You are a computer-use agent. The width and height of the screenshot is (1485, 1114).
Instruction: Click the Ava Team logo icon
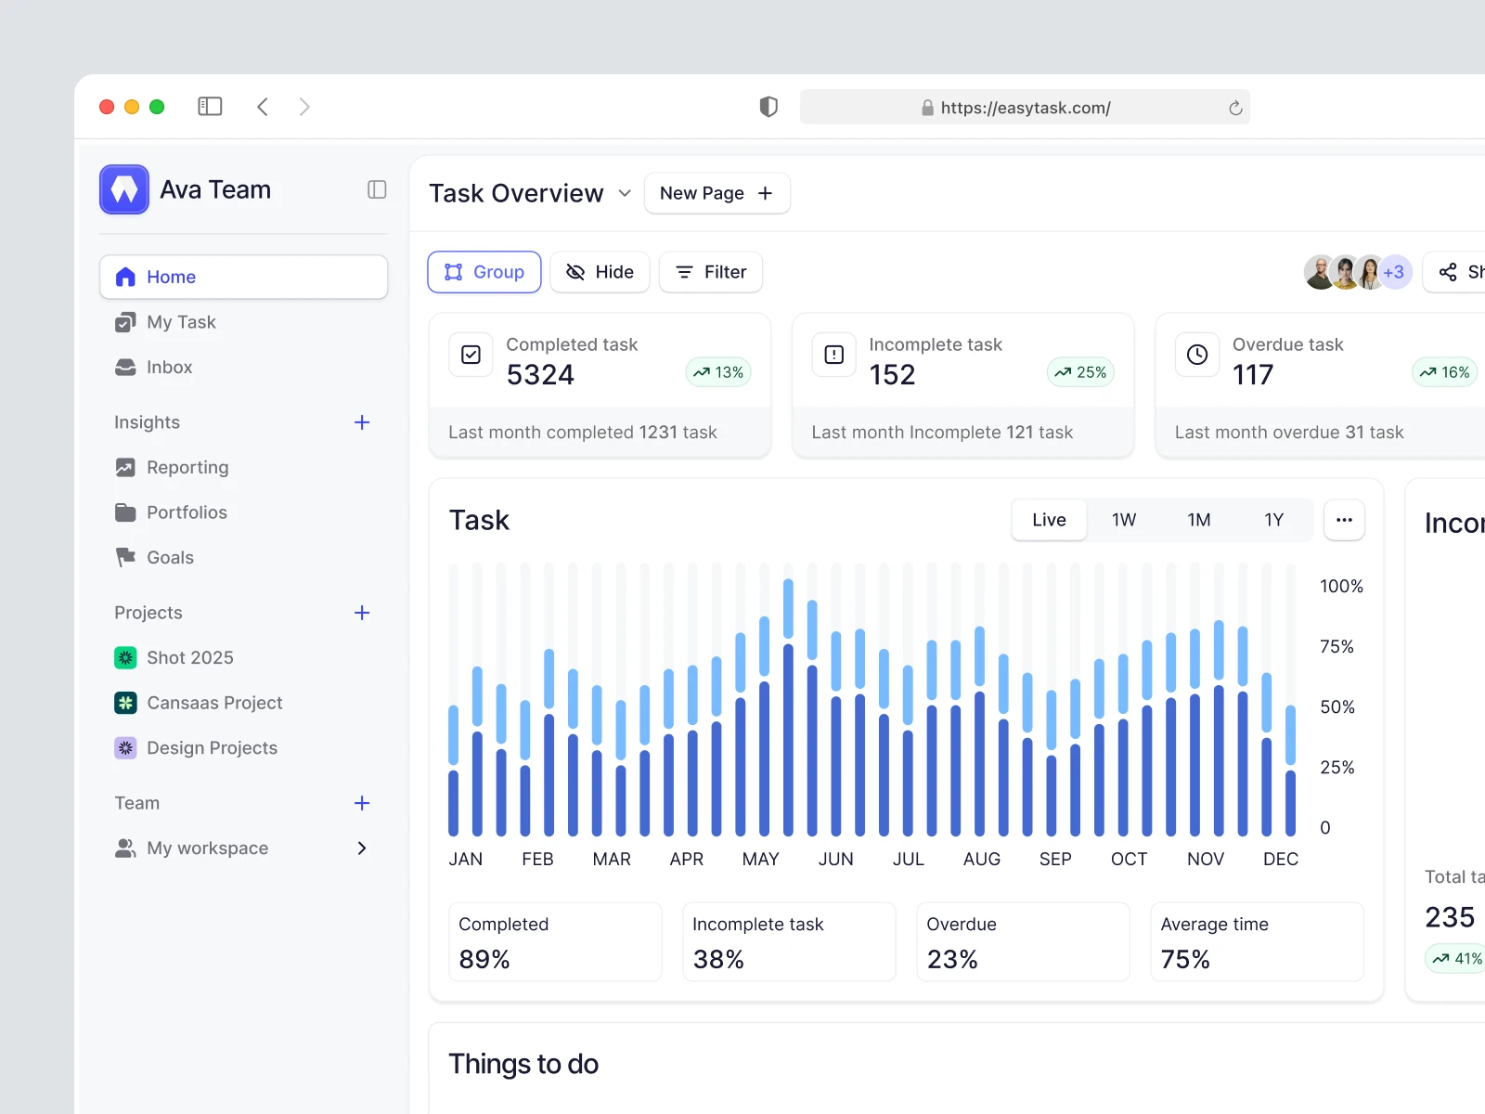(124, 189)
